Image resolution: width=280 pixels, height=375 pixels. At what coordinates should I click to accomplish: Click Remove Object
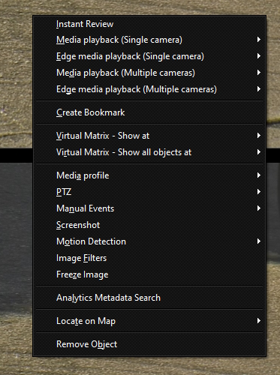149,344
